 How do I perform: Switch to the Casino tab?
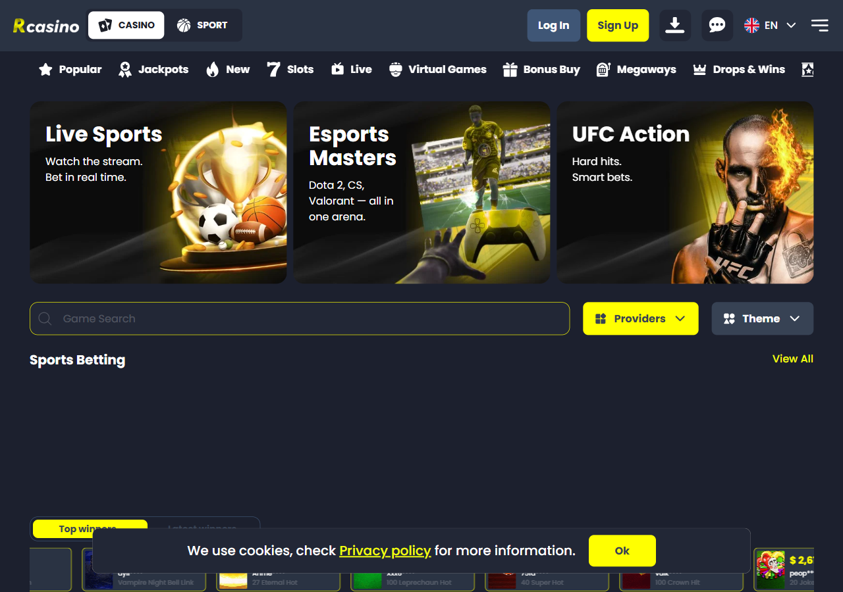pyautogui.click(x=126, y=25)
